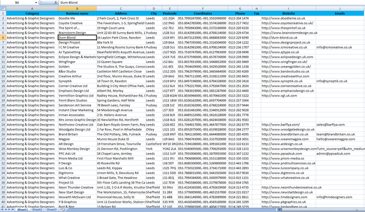365x212 pixels.
Task: Click the Name Box showing B6
Action: [17, 2]
